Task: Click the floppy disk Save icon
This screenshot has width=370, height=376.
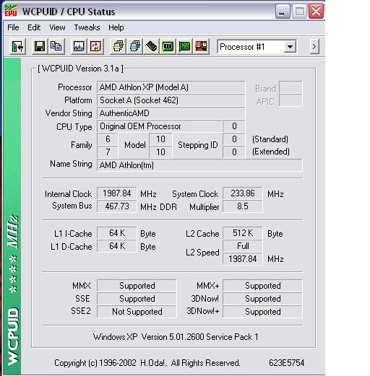Action: tap(40, 46)
